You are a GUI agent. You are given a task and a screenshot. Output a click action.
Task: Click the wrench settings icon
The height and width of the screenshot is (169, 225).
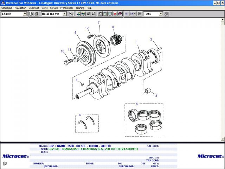[x=166, y=14]
